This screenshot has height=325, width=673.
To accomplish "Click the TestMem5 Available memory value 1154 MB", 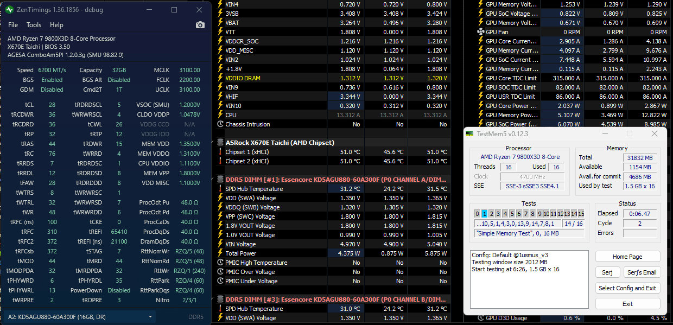I will tap(639, 167).
